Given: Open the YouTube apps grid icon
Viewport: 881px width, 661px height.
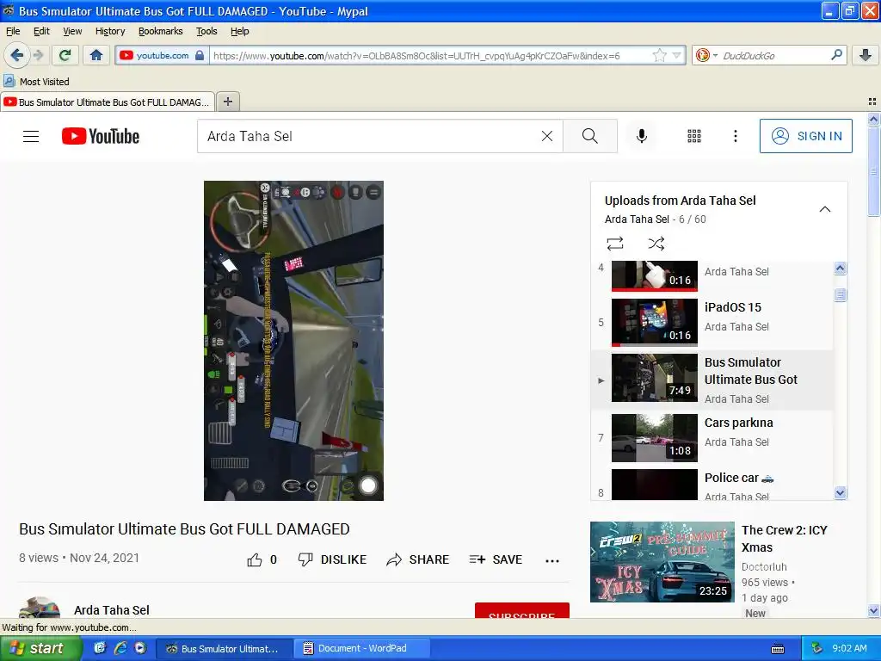Looking at the screenshot, I should (x=694, y=136).
